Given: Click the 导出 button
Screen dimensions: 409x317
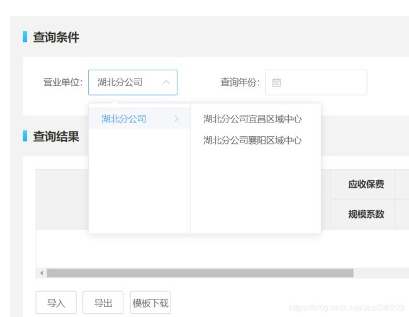Looking at the screenshot, I should (x=103, y=303).
